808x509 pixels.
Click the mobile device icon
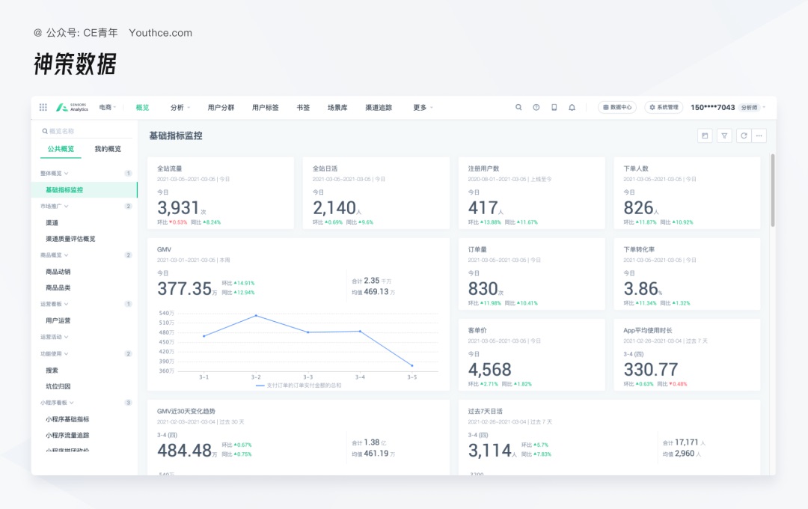[554, 107]
